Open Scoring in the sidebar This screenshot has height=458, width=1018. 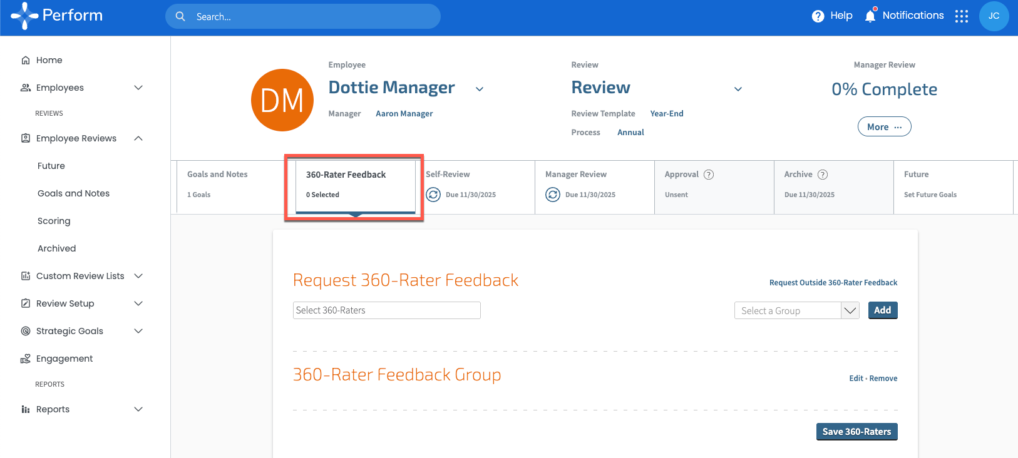click(54, 221)
